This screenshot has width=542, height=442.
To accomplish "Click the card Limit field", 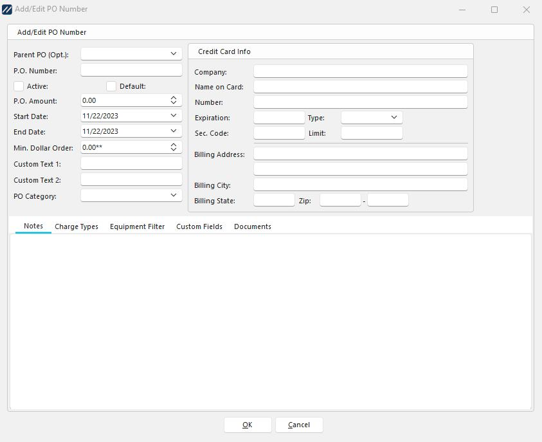I will coord(372,133).
